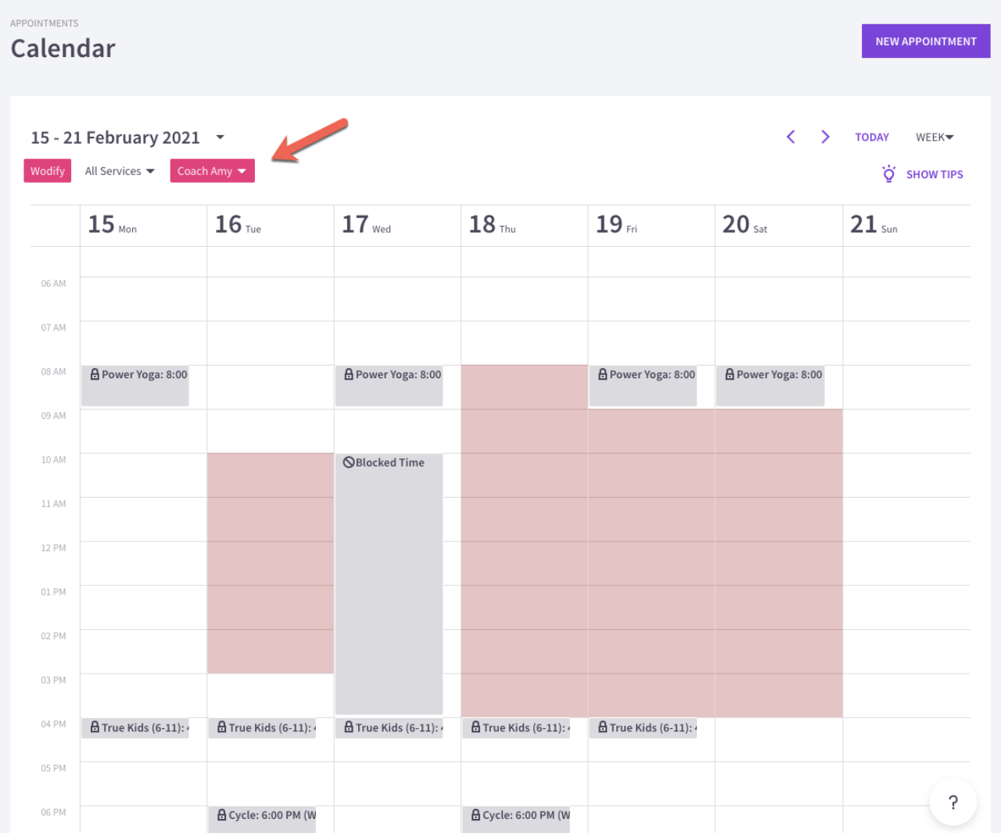Viewport: 1001px width, 833px height.
Task: Open the help question mark button
Action: tap(953, 803)
